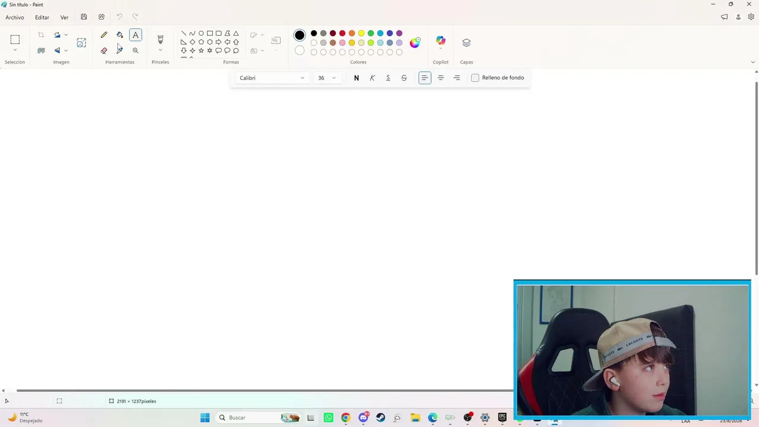Click the Sin título - Paint title
Image resolution: width=759 pixels, height=427 pixels.
(x=26, y=5)
